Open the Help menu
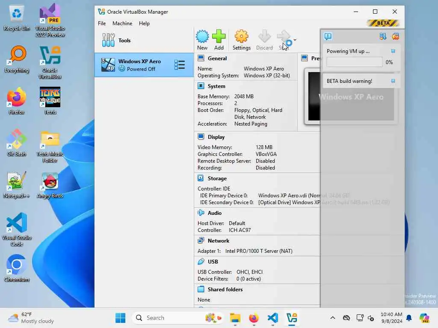 (x=144, y=23)
